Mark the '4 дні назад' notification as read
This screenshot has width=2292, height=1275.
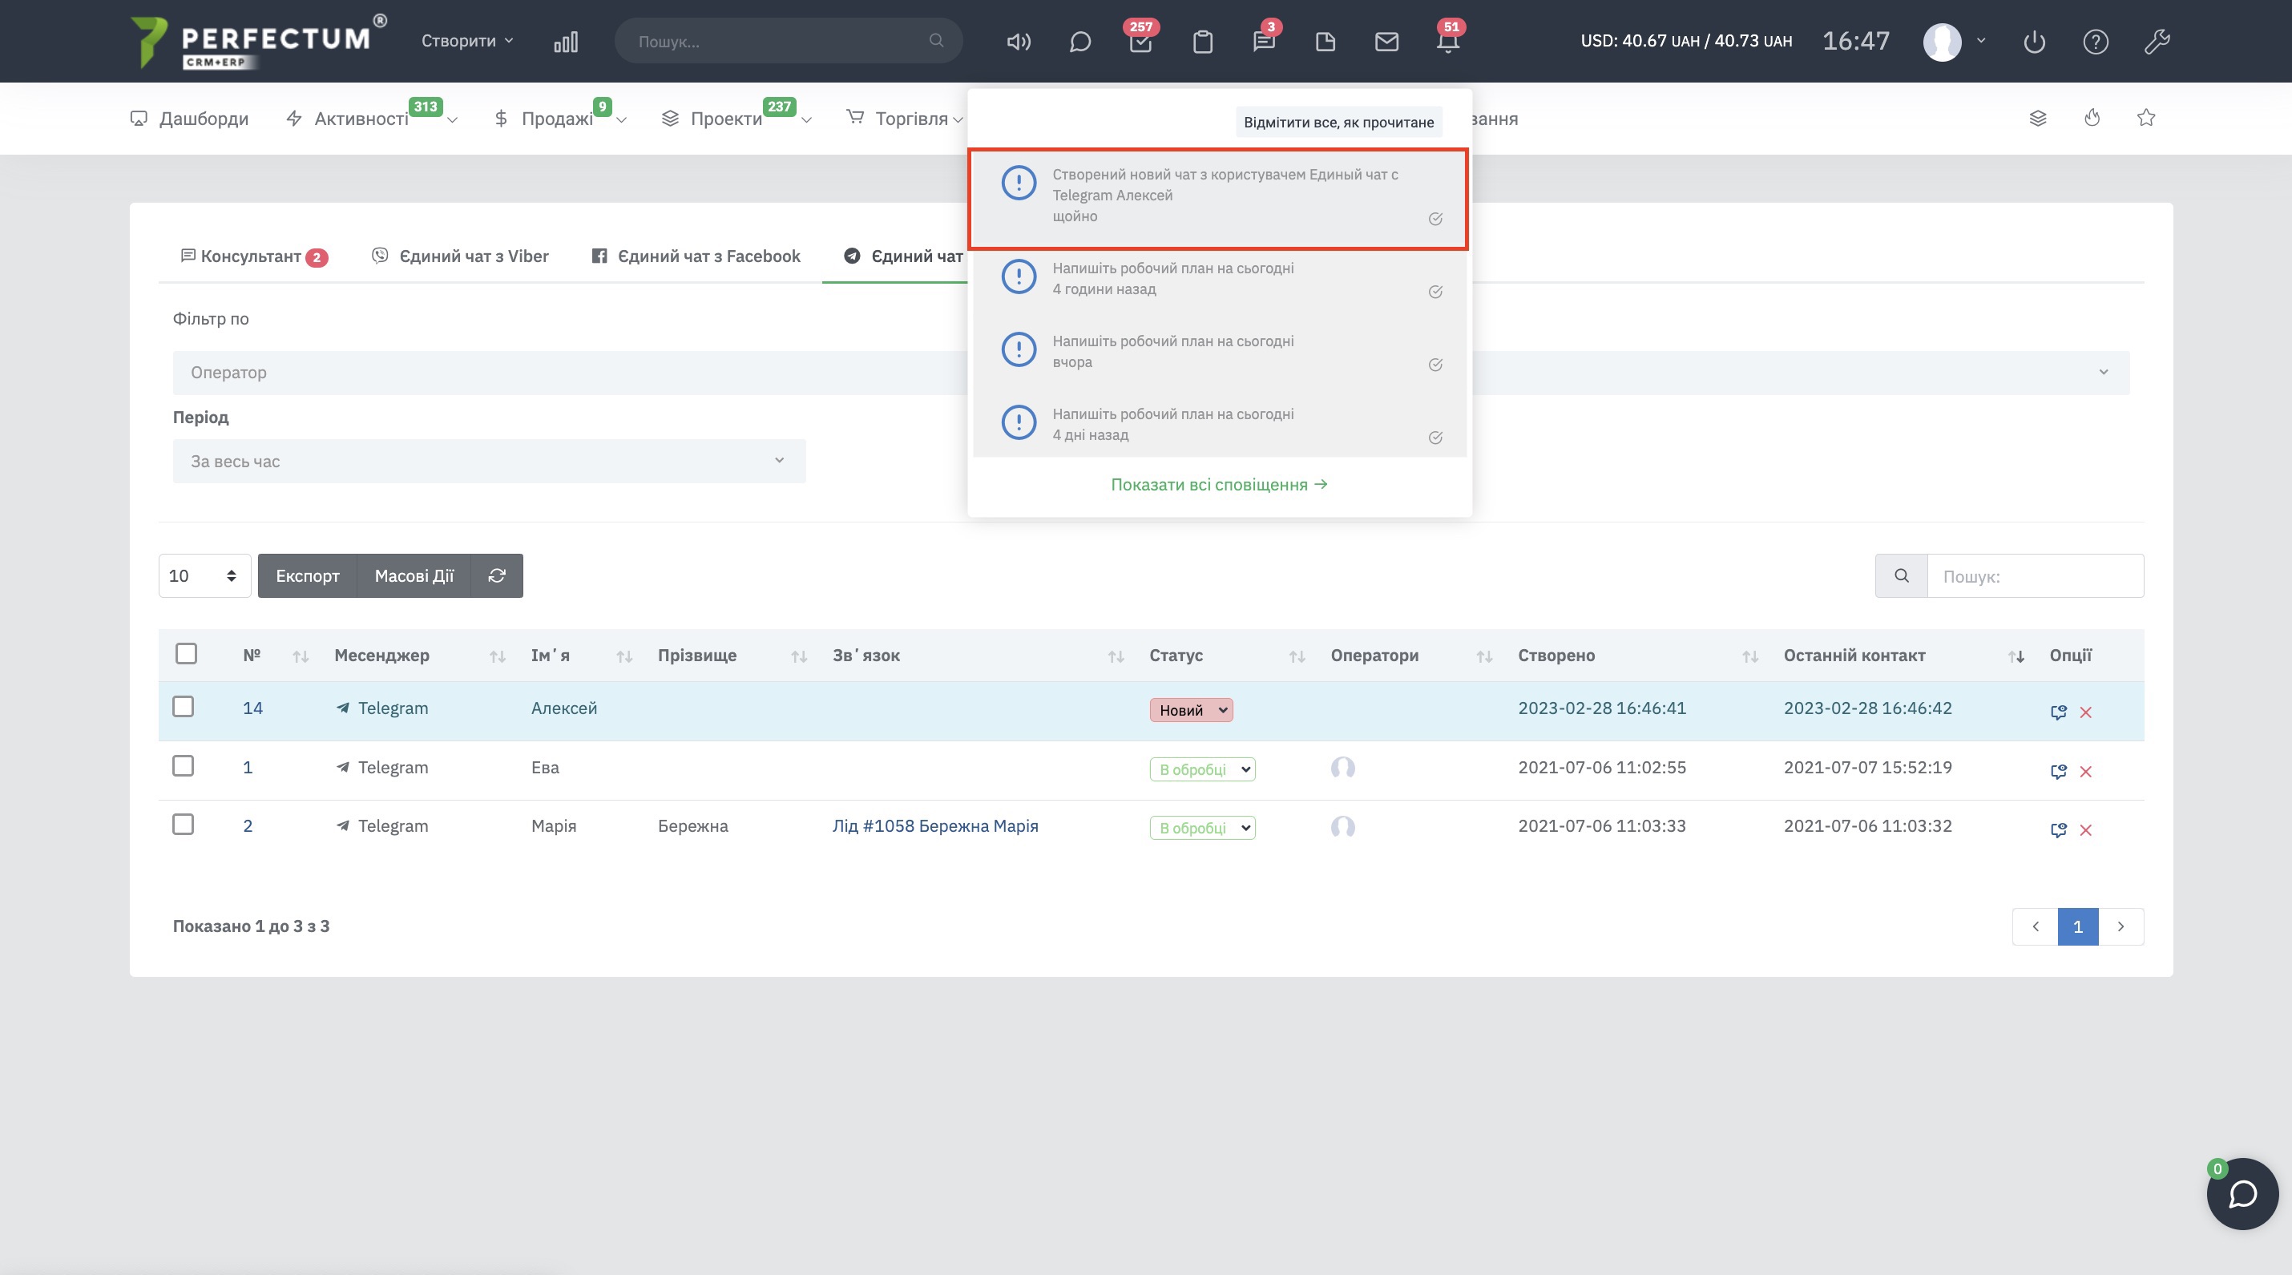[1435, 438]
